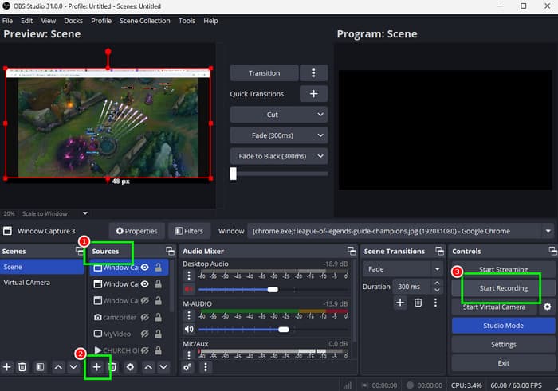Unlock the MyVideo source lock icon
558x391 pixels.
coord(159,334)
